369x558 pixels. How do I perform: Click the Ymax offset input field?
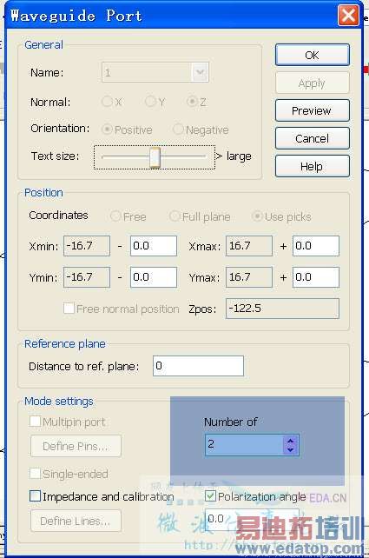316,277
